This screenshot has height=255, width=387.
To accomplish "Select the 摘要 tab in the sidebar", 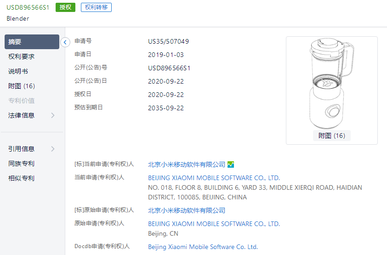I will pyautogui.click(x=32, y=42).
